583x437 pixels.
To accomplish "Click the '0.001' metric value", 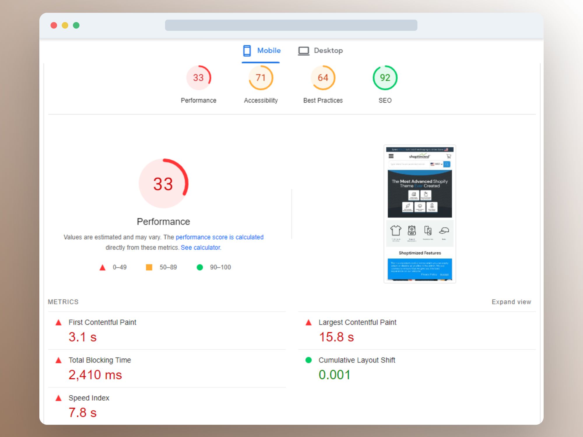I will pos(334,375).
